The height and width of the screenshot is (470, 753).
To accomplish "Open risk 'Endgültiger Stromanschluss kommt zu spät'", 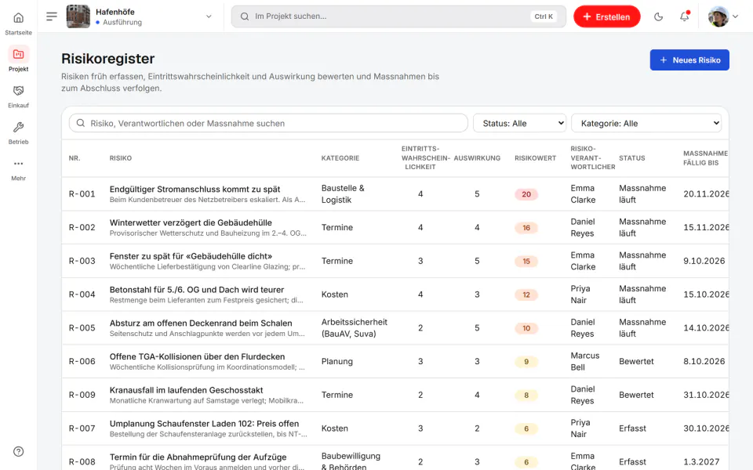I will pos(195,190).
